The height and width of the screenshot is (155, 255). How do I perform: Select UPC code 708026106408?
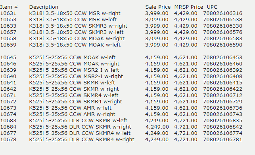click(222, 77)
